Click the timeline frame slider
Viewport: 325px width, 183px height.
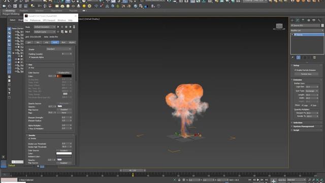(133, 171)
